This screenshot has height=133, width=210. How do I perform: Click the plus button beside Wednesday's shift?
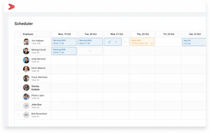(125, 42)
